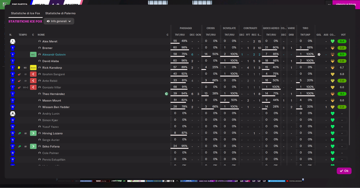Click the 7.9 rating for David Alaba
The width and height of the screenshot is (360, 188).
(x=342, y=61)
